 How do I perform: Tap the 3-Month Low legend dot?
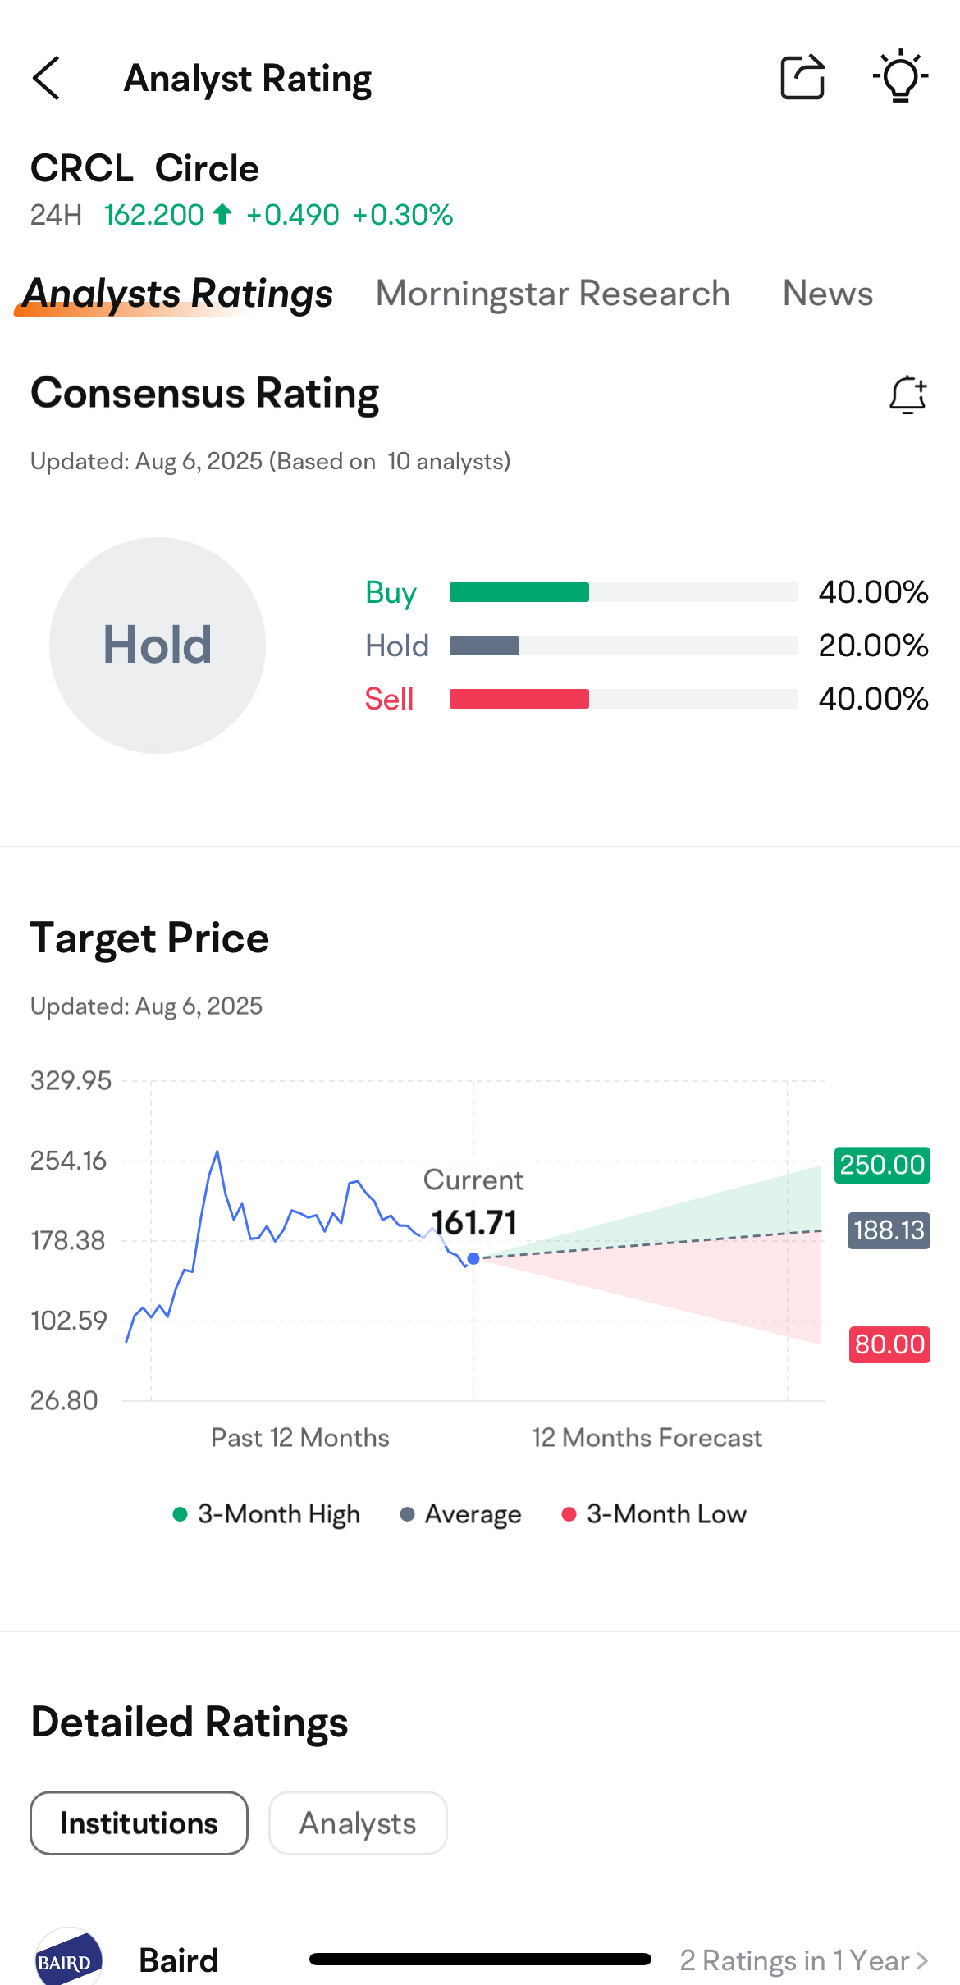pos(569,1513)
